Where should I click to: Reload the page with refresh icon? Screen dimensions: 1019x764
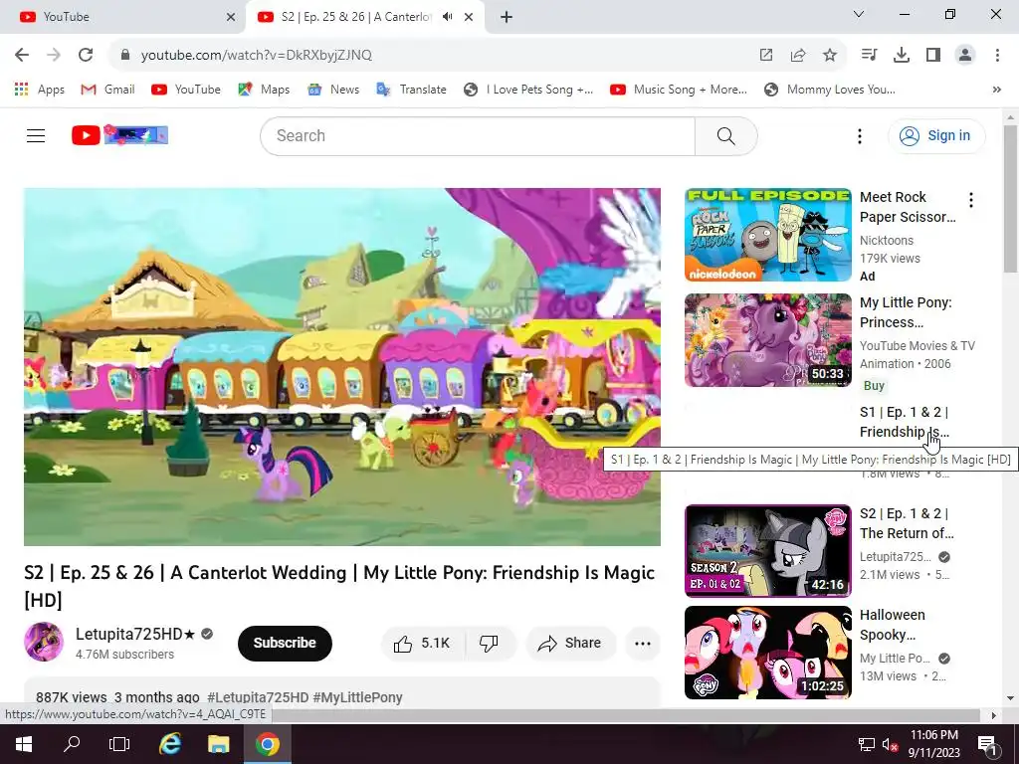86,55
